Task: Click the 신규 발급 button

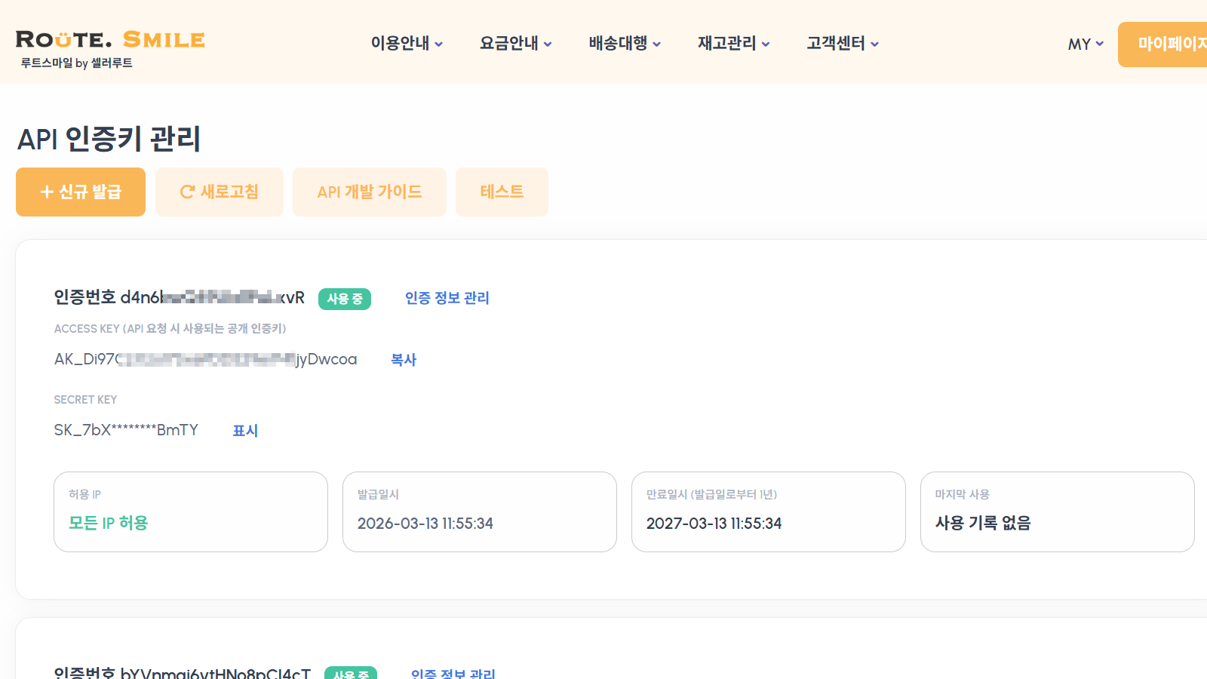Action: (x=80, y=192)
